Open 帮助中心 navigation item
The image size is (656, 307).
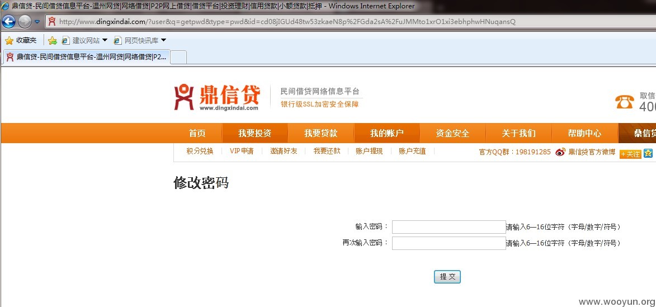[585, 134]
